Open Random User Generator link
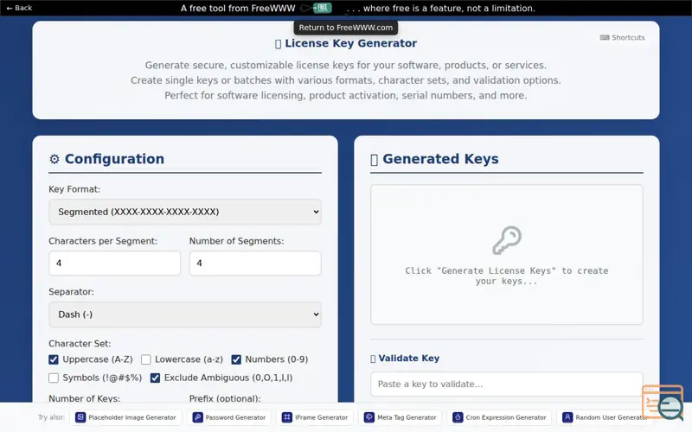Image resolution: width=692 pixels, height=432 pixels. 605,417
